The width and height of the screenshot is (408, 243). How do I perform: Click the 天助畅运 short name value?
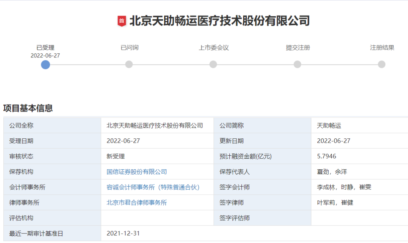pyautogui.click(x=329, y=126)
